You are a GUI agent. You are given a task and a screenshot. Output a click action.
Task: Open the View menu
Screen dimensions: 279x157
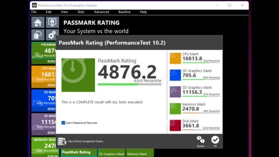65,12
